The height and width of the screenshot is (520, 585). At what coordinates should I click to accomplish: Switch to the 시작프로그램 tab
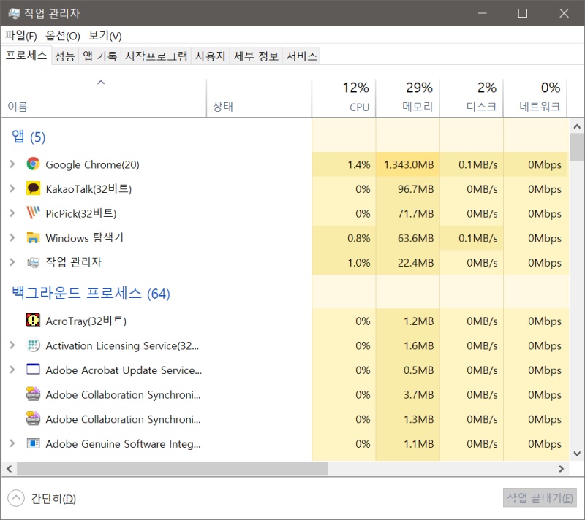point(156,56)
